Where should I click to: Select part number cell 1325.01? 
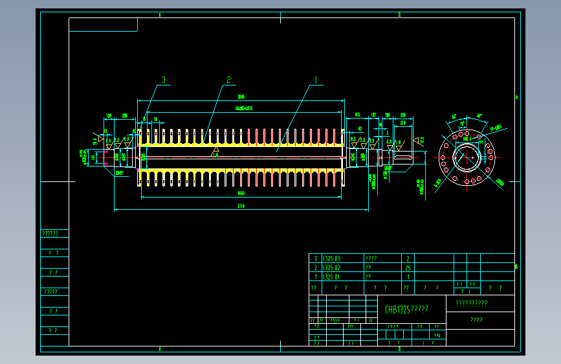tap(343, 277)
